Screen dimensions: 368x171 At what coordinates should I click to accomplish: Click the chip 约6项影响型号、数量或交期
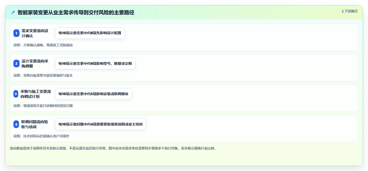(x=95, y=63)
